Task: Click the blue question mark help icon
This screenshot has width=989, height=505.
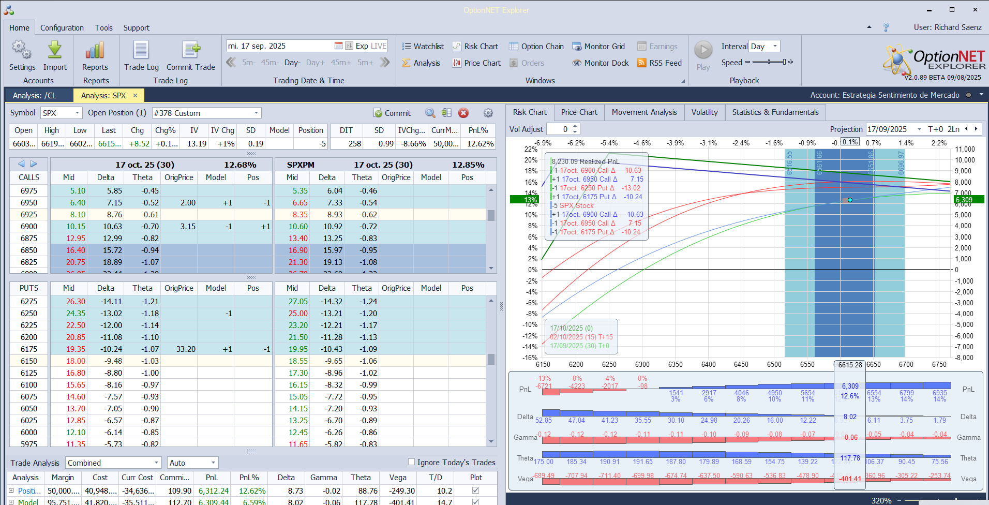Action: pos(886,27)
